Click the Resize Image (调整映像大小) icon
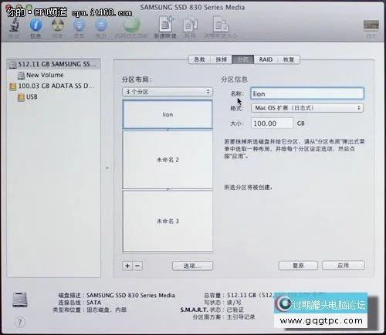The width and height of the screenshot is (386, 335). tap(220, 25)
